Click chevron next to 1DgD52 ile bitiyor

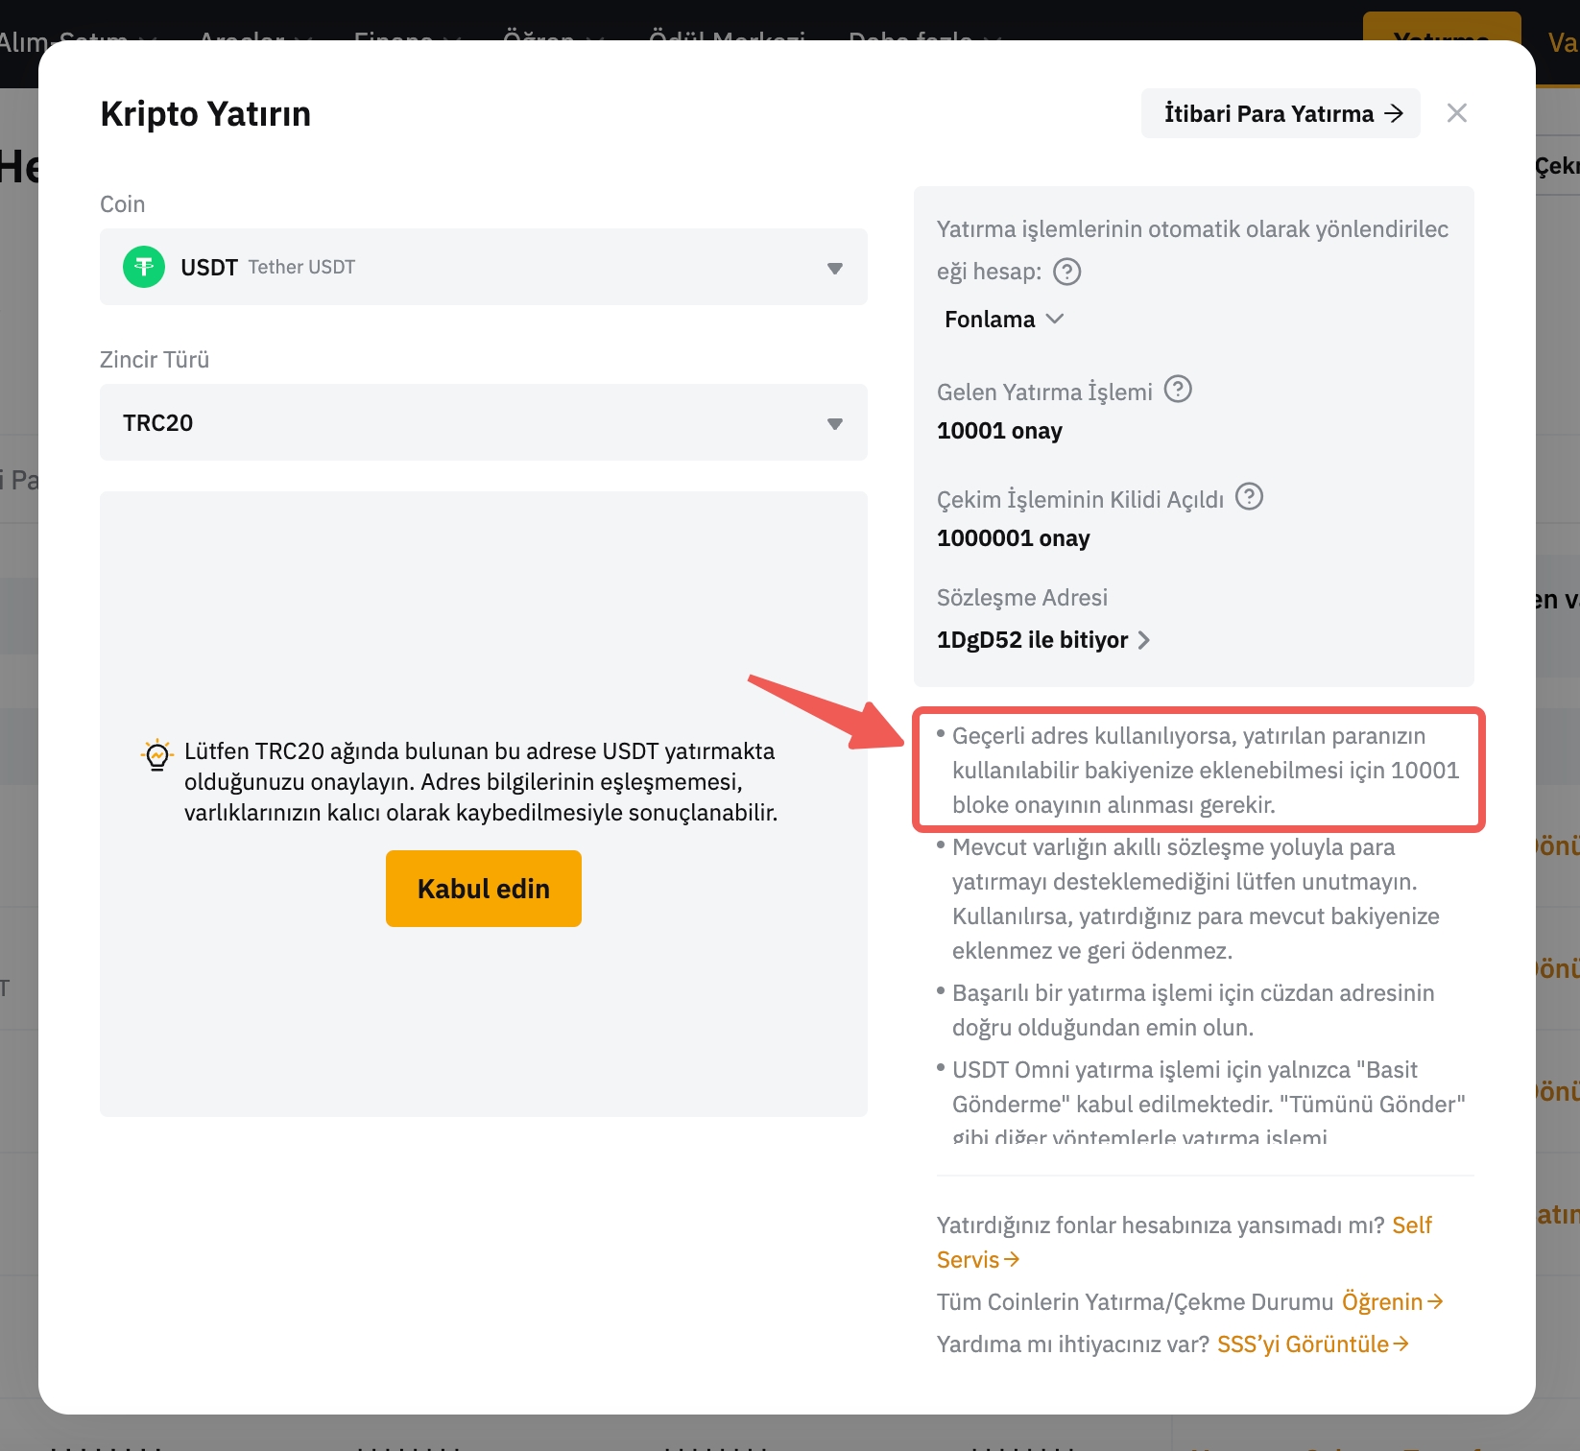[1144, 640]
